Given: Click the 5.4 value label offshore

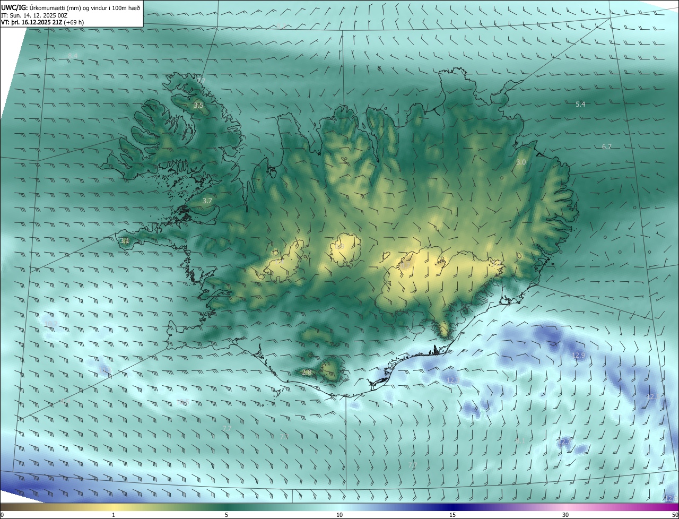Looking at the screenshot, I should [x=580, y=105].
